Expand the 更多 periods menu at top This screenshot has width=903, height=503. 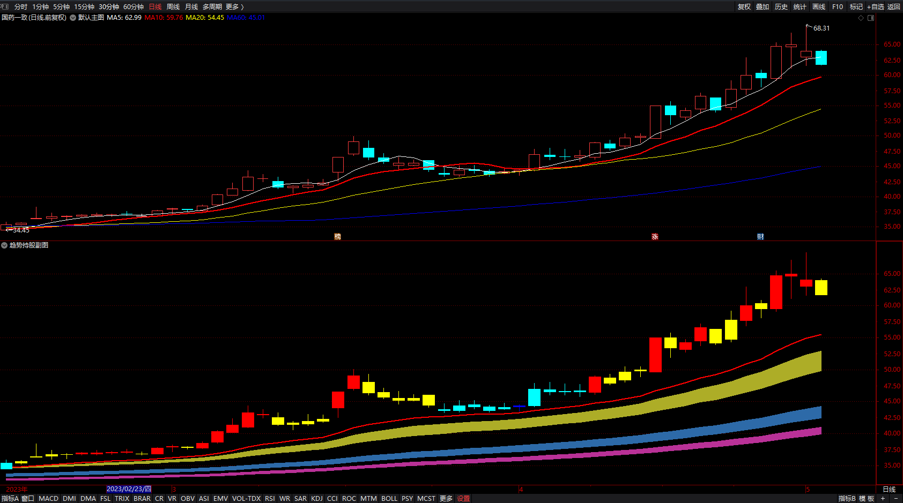tap(235, 6)
